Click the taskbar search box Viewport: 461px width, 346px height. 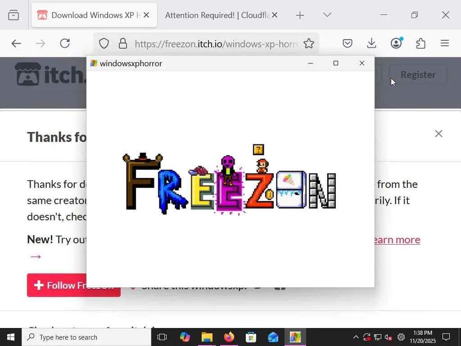point(87,337)
